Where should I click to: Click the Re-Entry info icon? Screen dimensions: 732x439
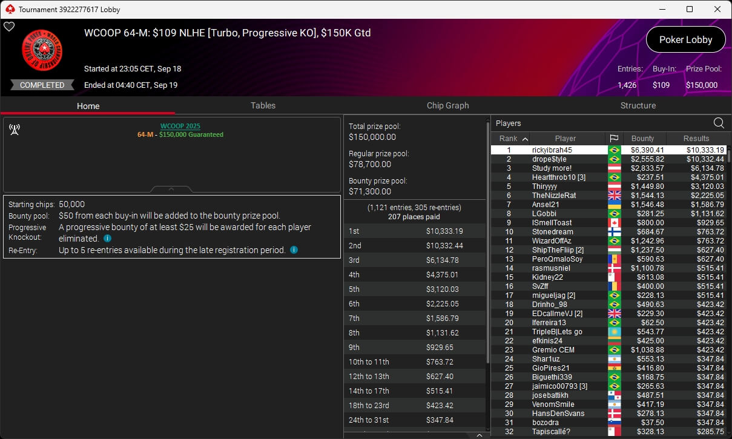pos(294,249)
